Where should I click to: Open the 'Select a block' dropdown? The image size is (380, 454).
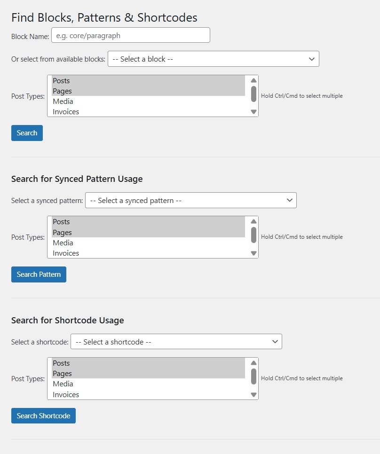213,59
